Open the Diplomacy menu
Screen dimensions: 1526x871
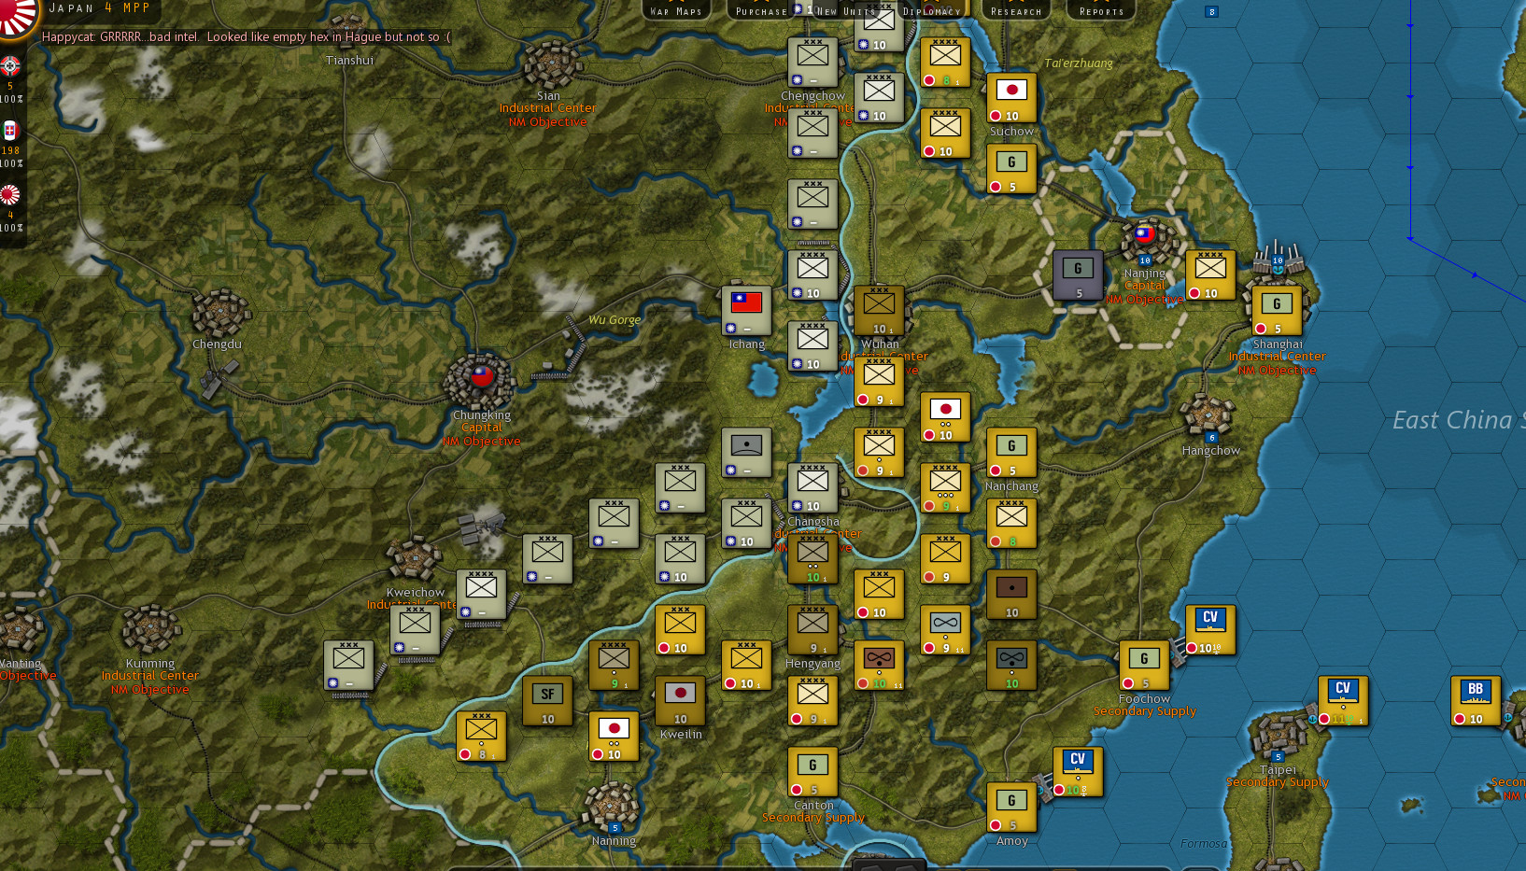point(931,10)
